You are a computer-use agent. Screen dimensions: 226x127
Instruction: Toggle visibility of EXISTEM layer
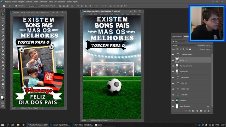click(x=173, y=95)
